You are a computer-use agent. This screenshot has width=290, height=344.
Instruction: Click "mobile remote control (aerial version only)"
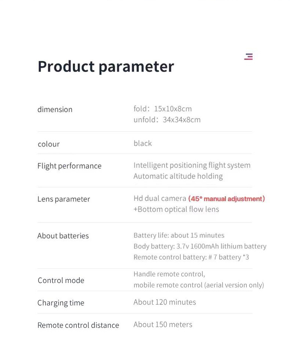(199, 285)
